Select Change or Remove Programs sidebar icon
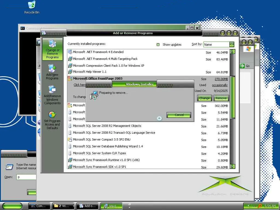 (x=52, y=49)
